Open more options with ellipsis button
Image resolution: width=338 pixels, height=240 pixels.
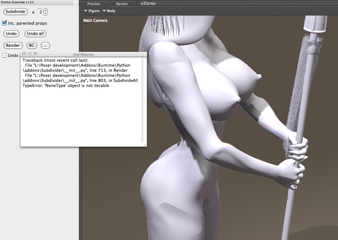(45, 46)
